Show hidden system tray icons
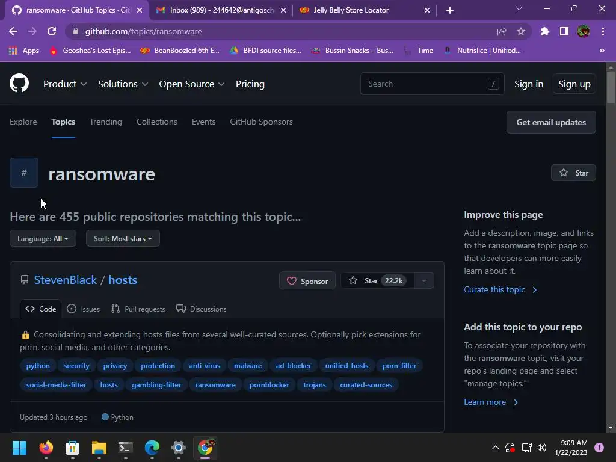Viewport: 616px width, 462px height. [496, 448]
